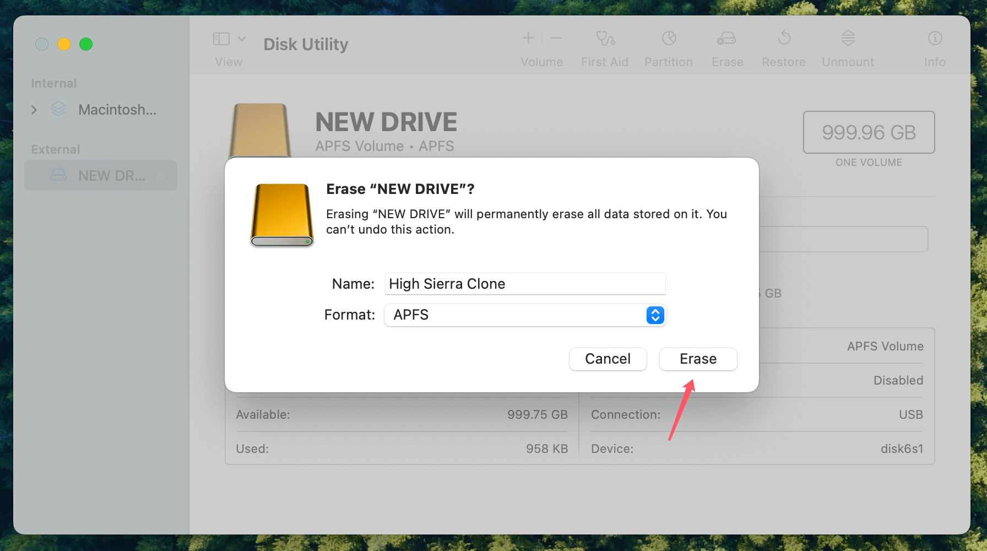Open the Format dropdown showing APFS

click(x=655, y=315)
